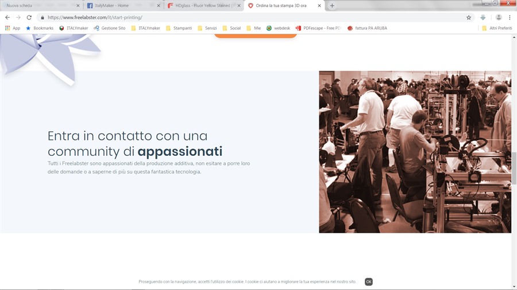Open PDFescape bookmark
The height and width of the screenshot is (290, 517).
tap(318, 28)
